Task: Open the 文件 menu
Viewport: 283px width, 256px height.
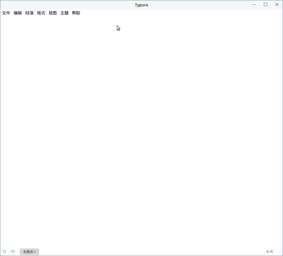Action: point(6,13)
